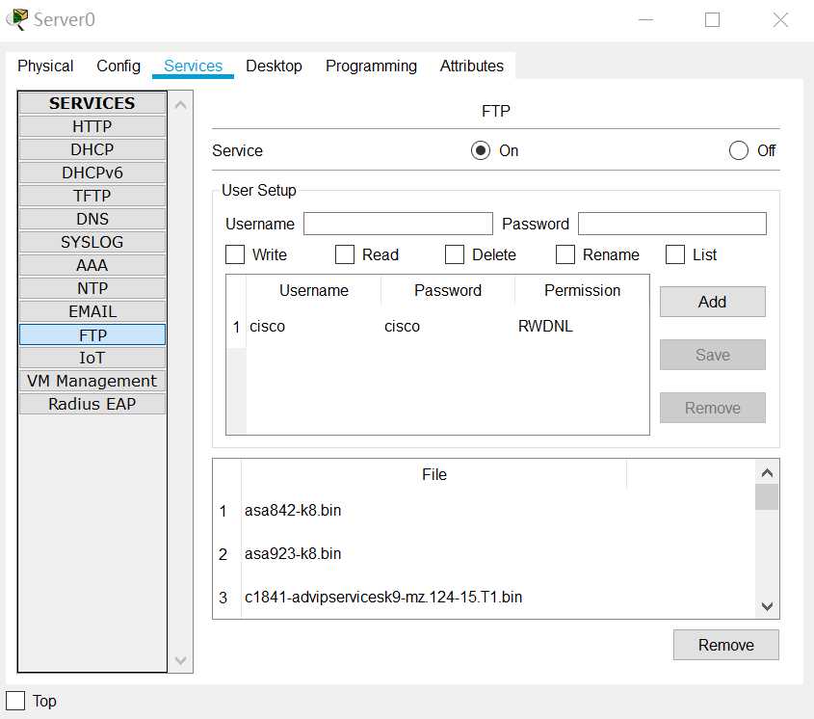This screenshot has height=719, width=814.
Task: Open the AAA service
Action: 92,265
